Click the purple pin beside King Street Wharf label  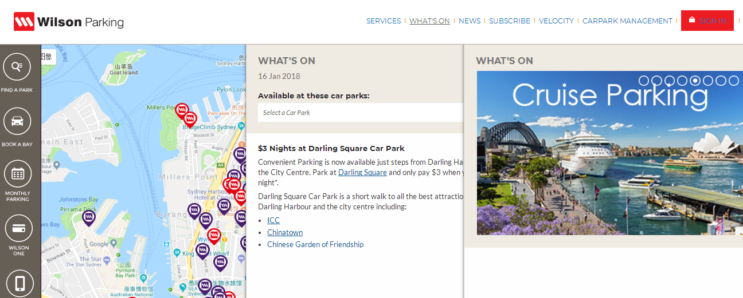[x=202, y=251]
